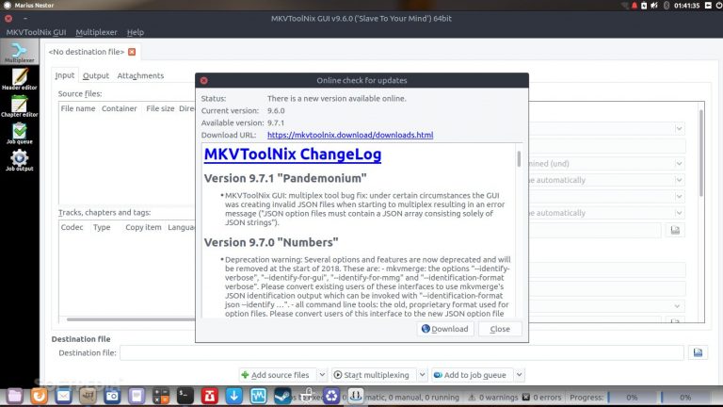723x407 pixels.
Task: Expand the Add source files dropdown arrow
Action: coord(322,375)
